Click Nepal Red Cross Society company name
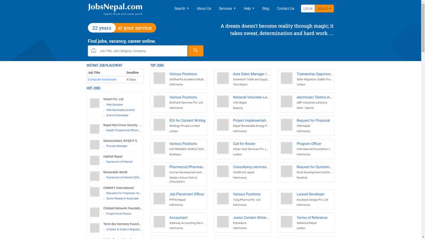 click(x=123, y=125)
